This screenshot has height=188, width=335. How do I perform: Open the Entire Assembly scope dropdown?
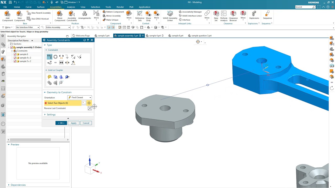(58, 27)
